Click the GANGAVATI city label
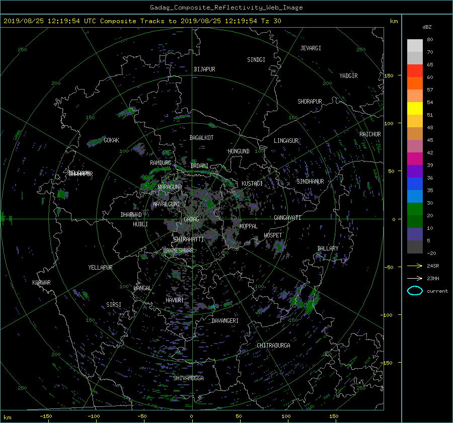Viewport: 453px width, 423px height. click(x=287, y=218)
